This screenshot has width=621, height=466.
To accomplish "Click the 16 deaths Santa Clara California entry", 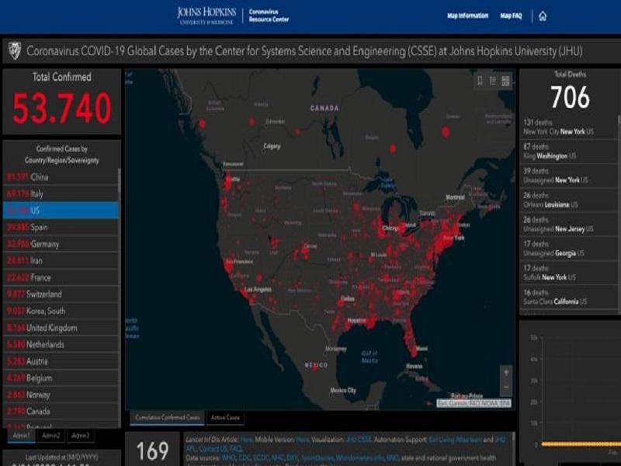I will click(568, 297).
